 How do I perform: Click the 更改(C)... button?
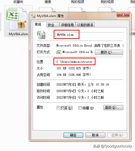(x=109, y=52)
